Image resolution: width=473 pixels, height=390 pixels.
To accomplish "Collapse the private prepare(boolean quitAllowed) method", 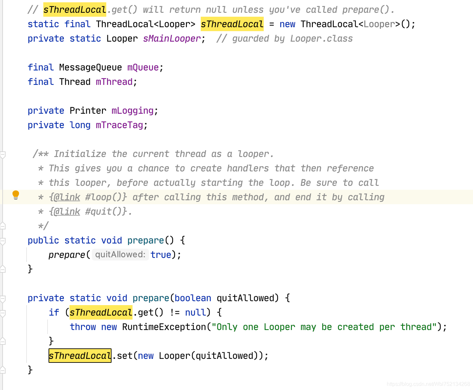I will pyautogui.click(x=3, y=298).
